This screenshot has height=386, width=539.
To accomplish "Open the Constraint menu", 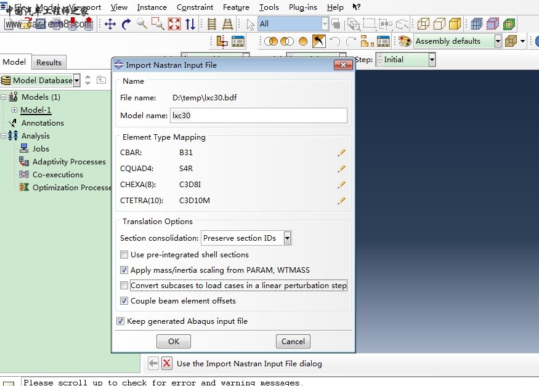I will click(195, 7).
